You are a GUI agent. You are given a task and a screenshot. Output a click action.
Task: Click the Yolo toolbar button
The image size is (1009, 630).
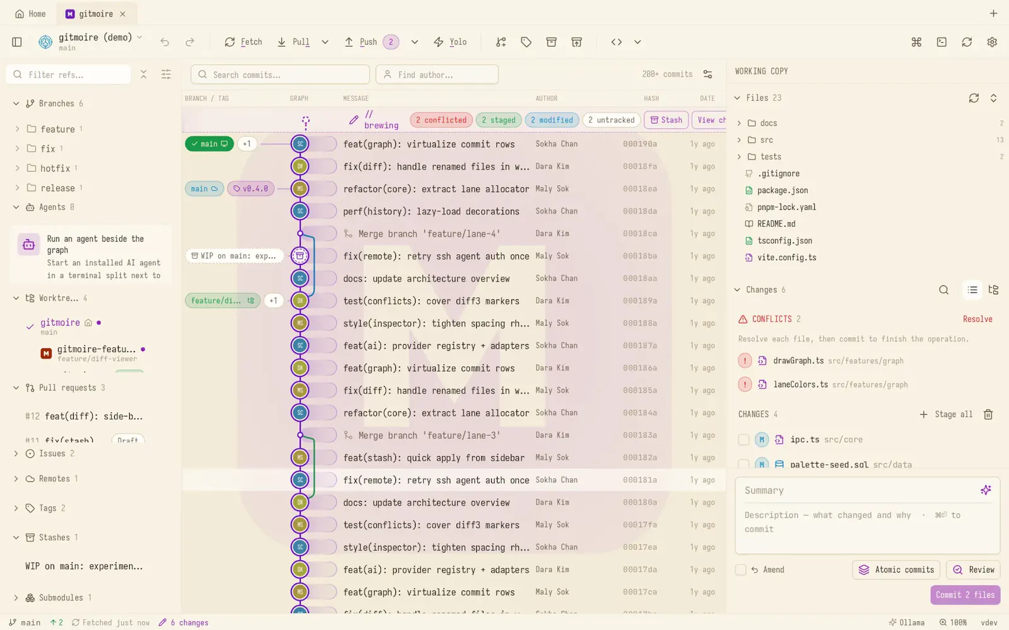pos(450,42)
